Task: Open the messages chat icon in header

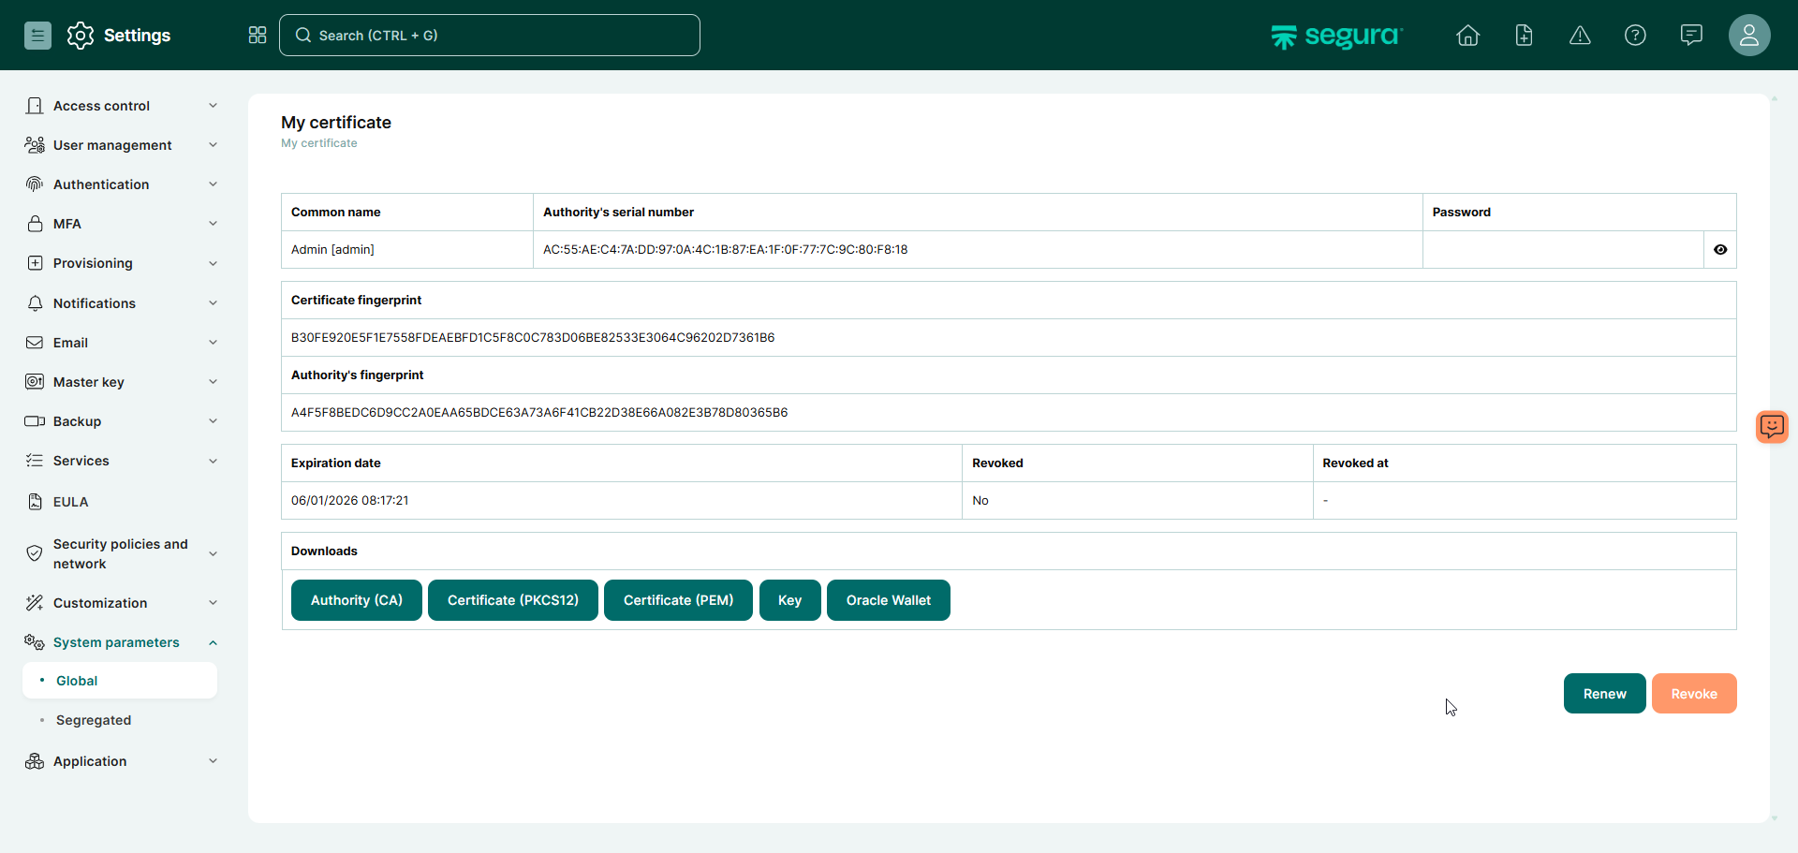Action: (1691, 36)
